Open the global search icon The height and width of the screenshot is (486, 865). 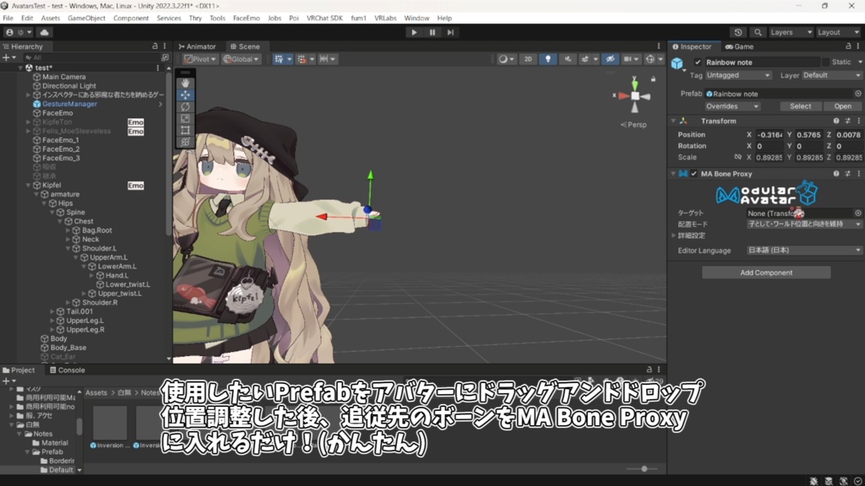[758, 33]
